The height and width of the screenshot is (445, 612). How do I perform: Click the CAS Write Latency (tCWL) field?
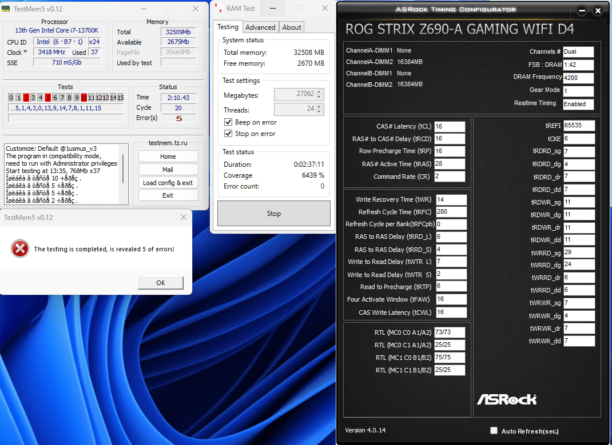[x=451, y=312]
